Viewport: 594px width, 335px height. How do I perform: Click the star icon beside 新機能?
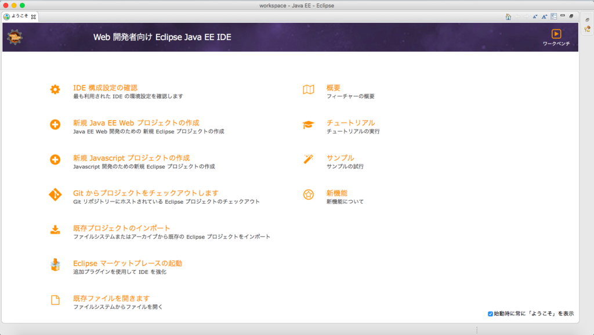[x=309, y=194]
